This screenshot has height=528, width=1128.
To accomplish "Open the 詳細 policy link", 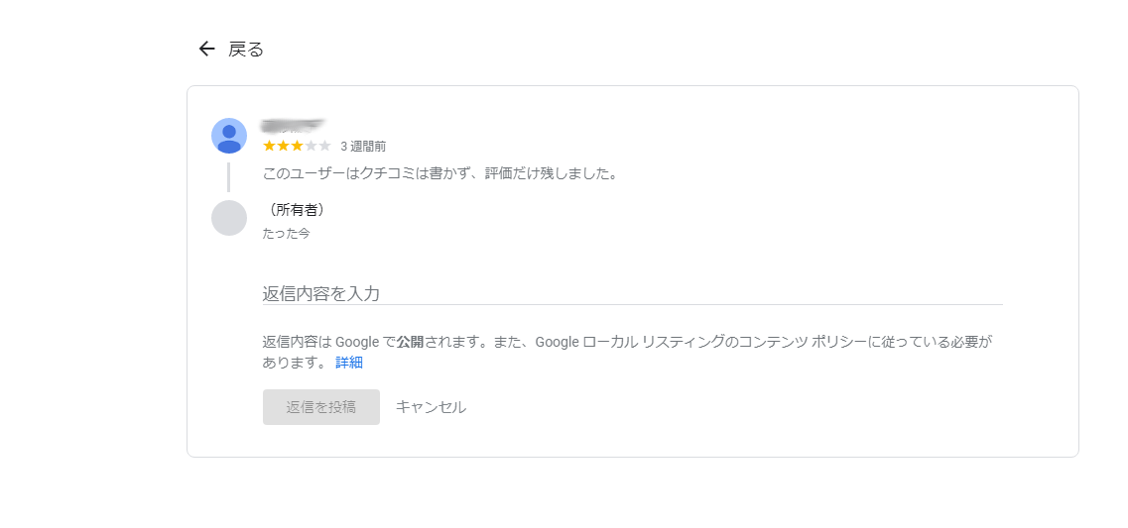I will pyautogui.click(x=349, y=363).
